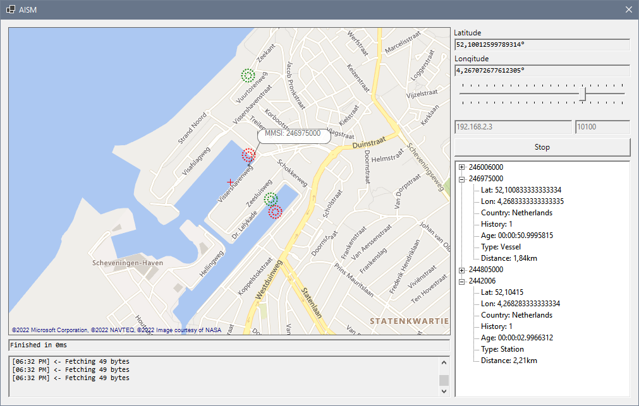
Task: Expand the 244805000 tree node
Action: click(461, 269)
